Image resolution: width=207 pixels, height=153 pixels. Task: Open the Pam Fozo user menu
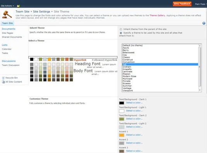coord(201,4)
